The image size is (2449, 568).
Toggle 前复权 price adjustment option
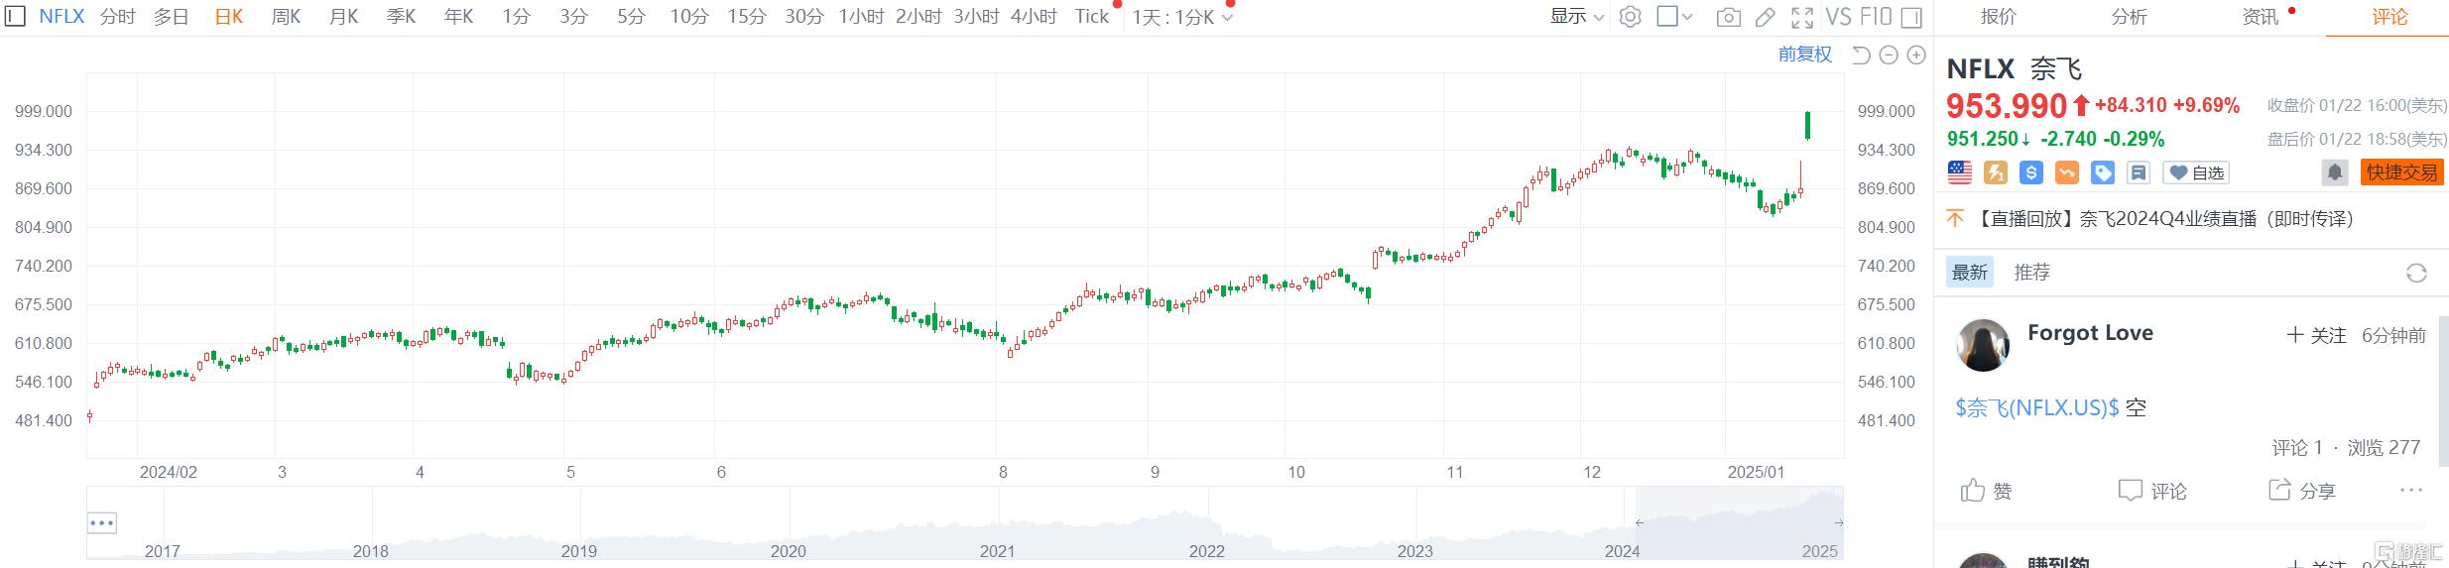tap(1805, 55)
